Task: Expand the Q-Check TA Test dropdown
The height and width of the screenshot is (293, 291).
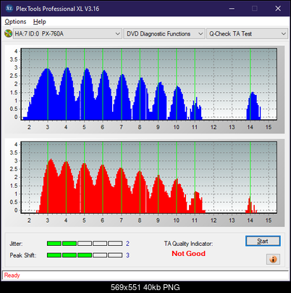Action: click(x=247, y=34)
